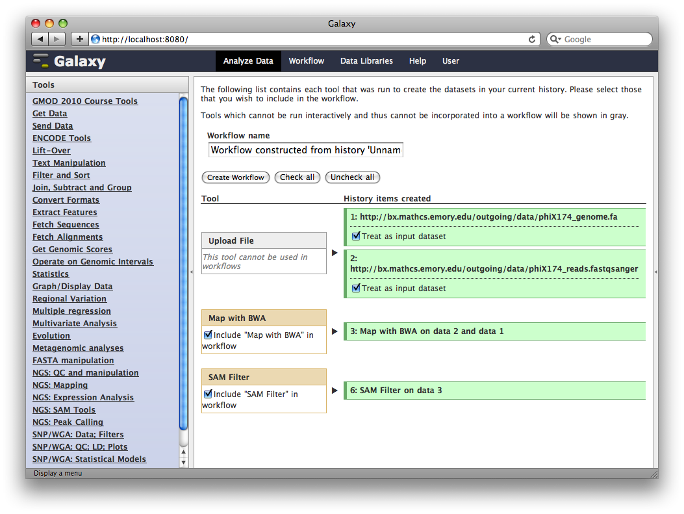Expand the Text Manipulation section

click(x=69, y=162)
